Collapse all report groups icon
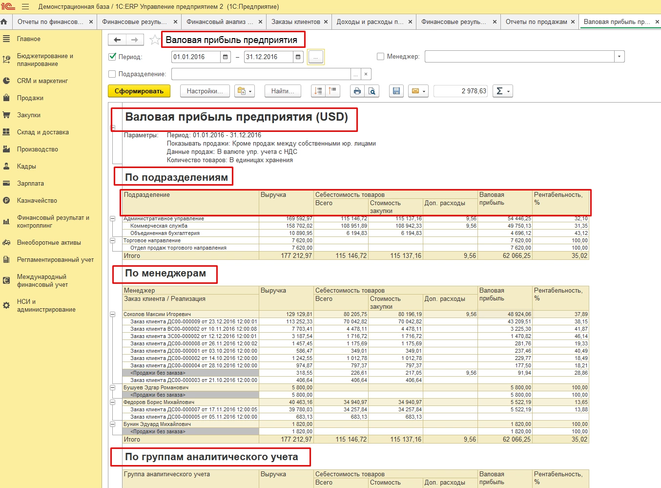 [333, 91]
